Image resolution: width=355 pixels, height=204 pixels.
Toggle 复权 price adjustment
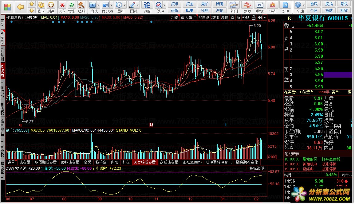coord(225,17)
